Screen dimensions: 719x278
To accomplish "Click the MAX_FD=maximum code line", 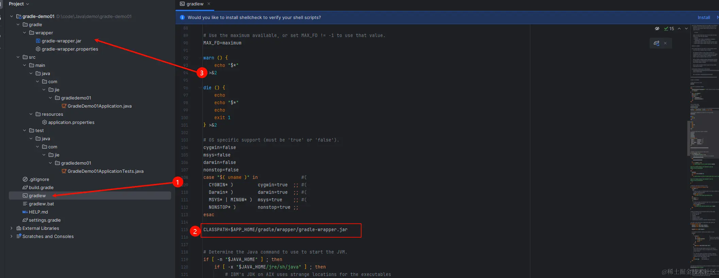I will pos(222,43).
